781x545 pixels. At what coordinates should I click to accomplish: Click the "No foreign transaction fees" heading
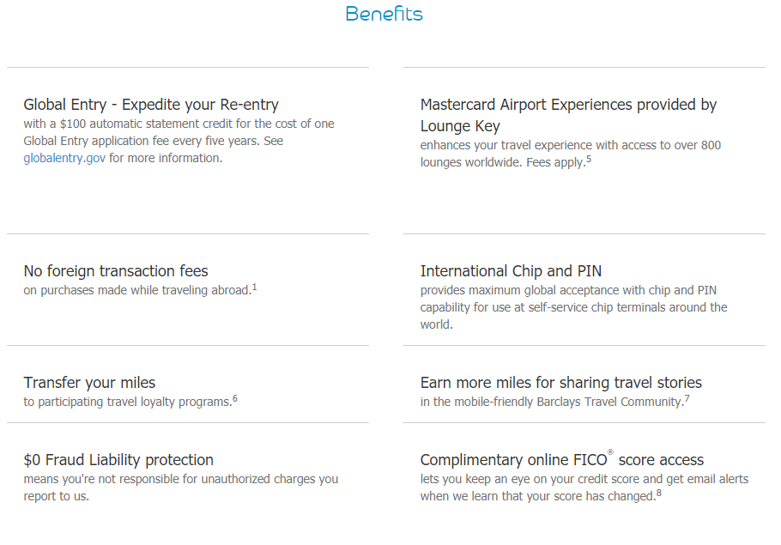[x=116, y=271]
